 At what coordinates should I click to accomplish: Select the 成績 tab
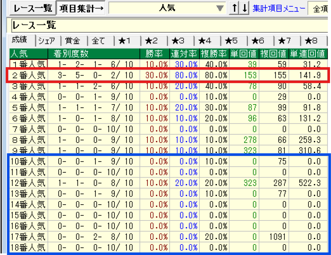point(22,40)
